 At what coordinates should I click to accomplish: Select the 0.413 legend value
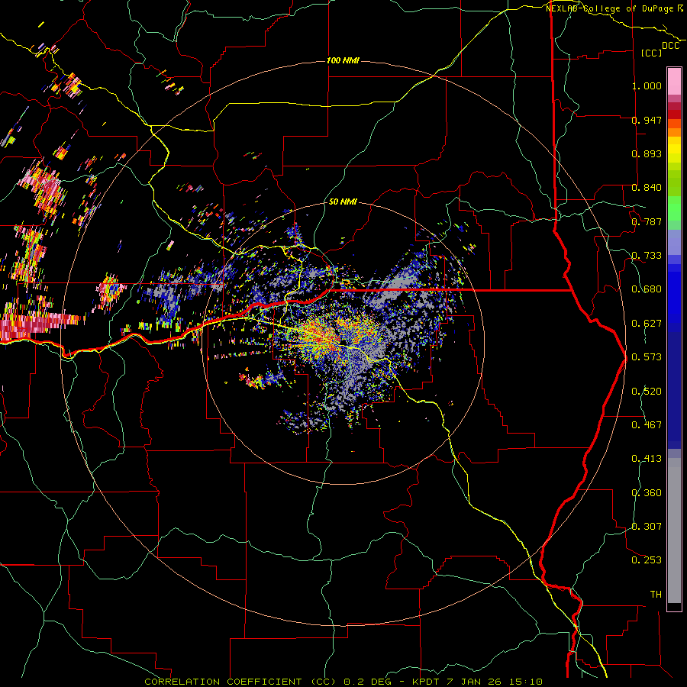coord(647,459)
